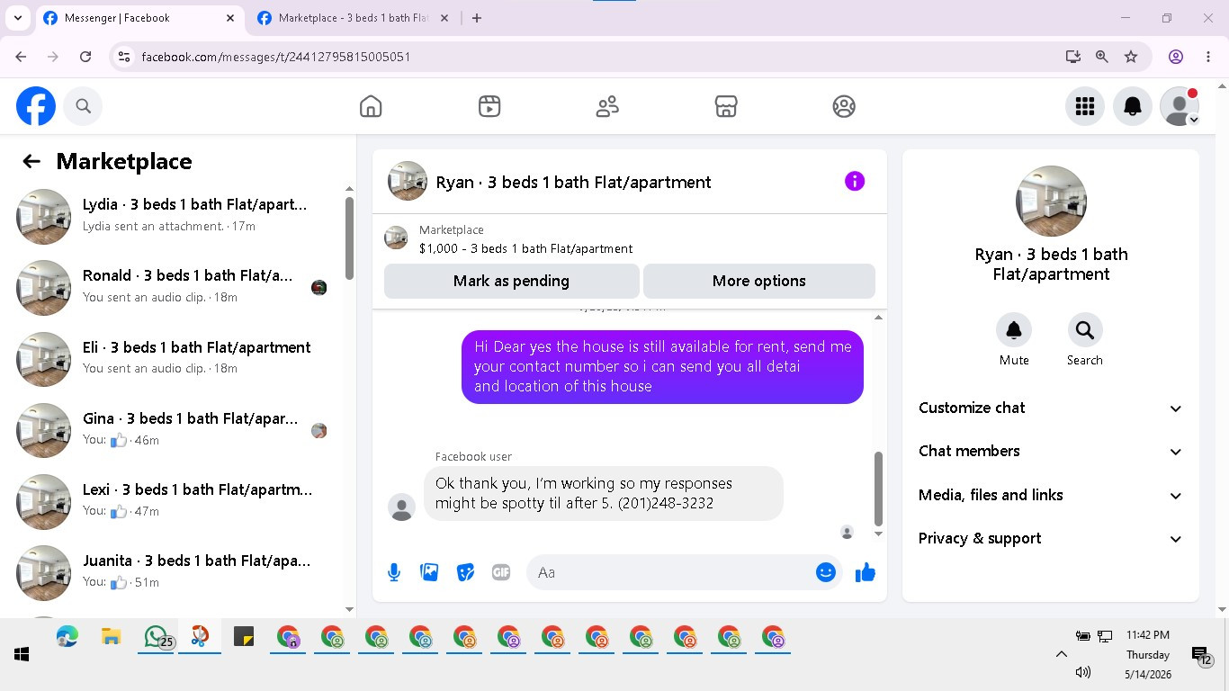Screen dimensions: 1229x691
Task: Mute this conversation with the bell button
Action: [1014, 330]
